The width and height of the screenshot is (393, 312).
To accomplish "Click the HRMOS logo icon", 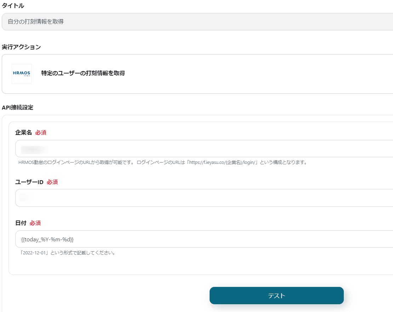I will (x=22, y=74).
